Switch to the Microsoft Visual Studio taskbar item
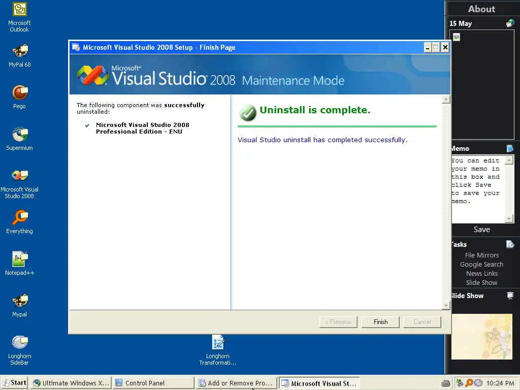The image size is (520, 390). click(x=319, y=383)
